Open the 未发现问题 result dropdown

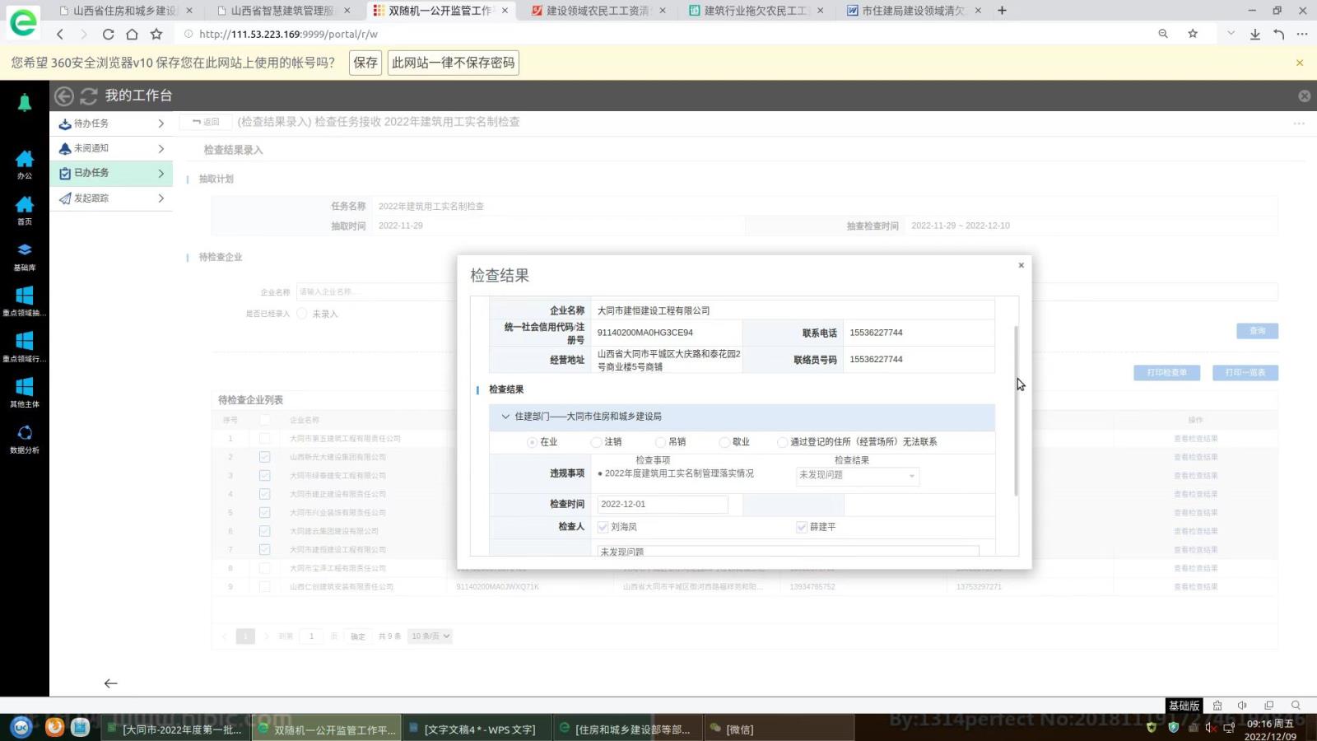858,475
